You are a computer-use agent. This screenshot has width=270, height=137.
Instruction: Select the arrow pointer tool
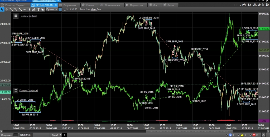pos(2,9)
